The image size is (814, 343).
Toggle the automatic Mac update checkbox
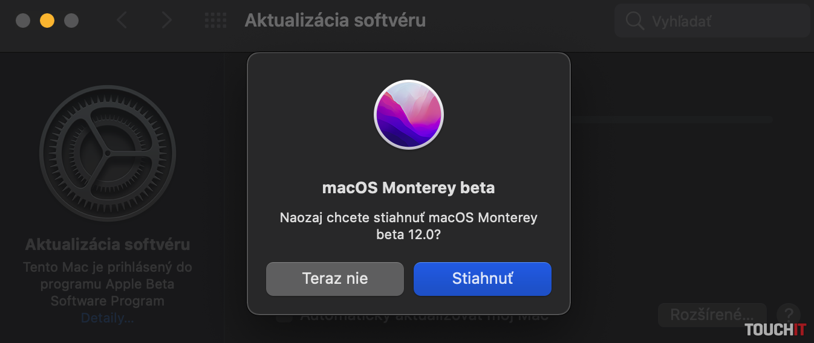coord(283,316)
